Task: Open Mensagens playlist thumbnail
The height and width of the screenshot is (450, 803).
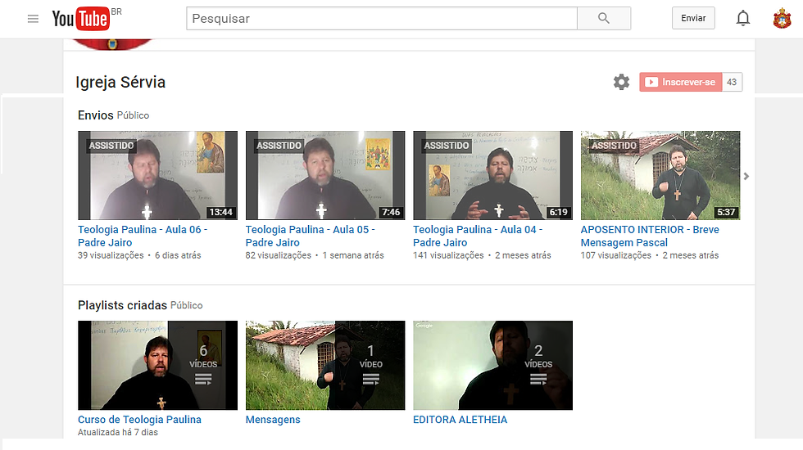Action: coord(325,365)
